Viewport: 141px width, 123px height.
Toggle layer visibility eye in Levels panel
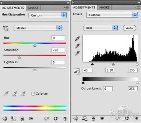pyautogui.click(x=102, y=118)
